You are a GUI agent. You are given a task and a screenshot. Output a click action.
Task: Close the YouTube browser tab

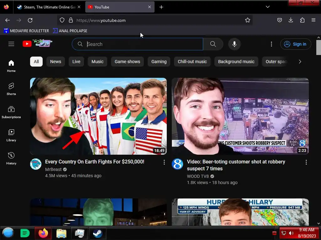coord(150,7)
